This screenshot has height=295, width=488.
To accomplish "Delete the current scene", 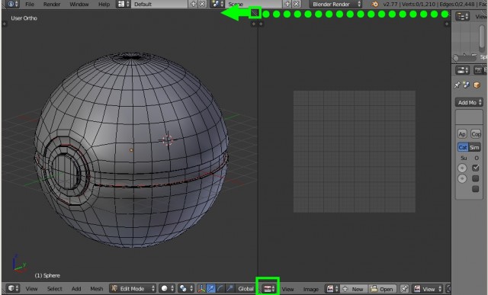I will tap(297, 4).
